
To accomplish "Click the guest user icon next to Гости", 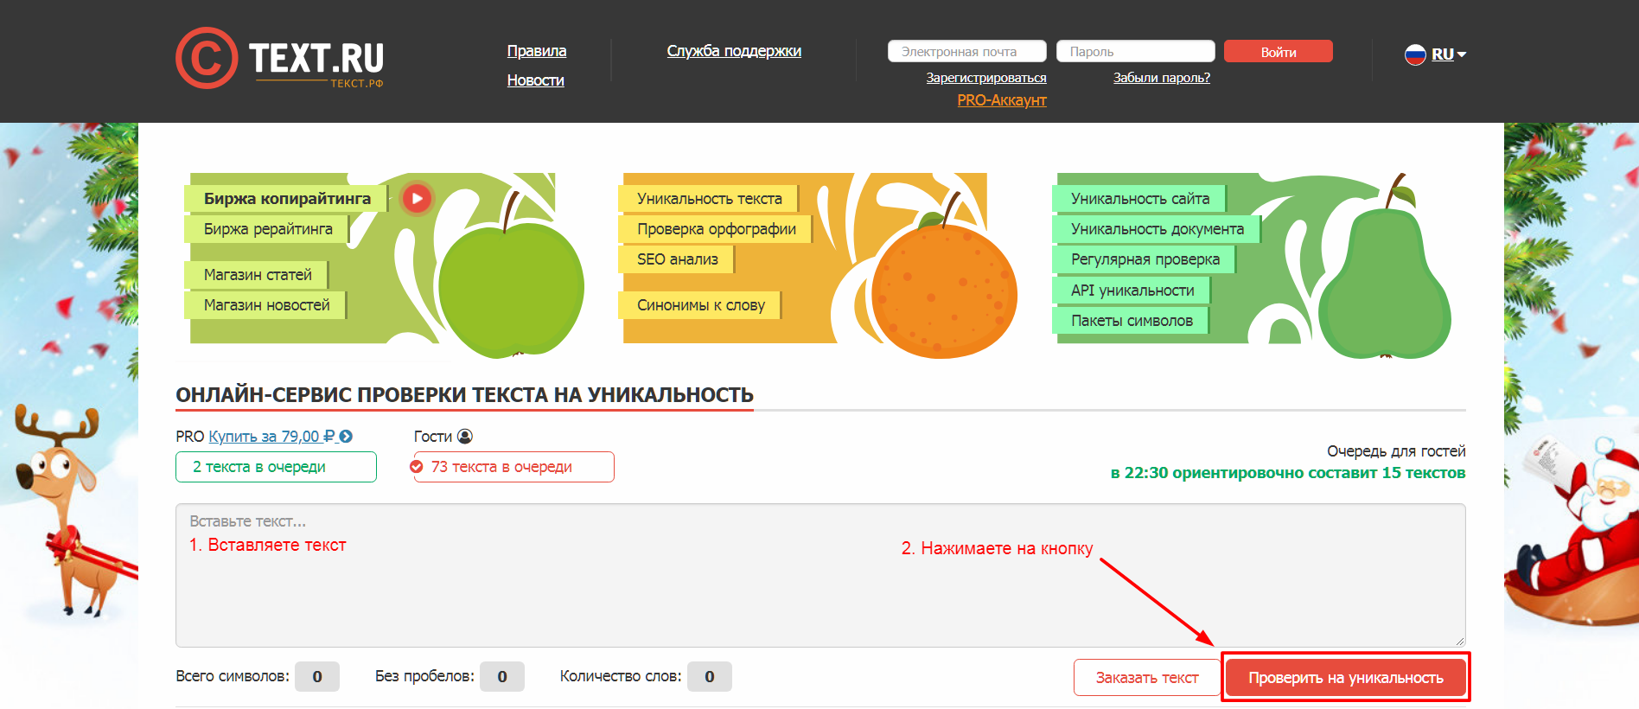I will point(465,437).
